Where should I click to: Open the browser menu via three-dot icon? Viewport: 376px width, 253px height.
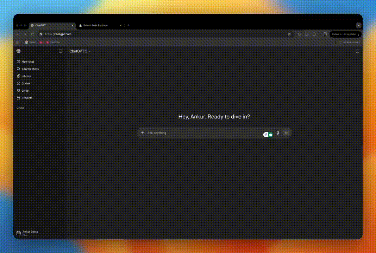[358, 34]
